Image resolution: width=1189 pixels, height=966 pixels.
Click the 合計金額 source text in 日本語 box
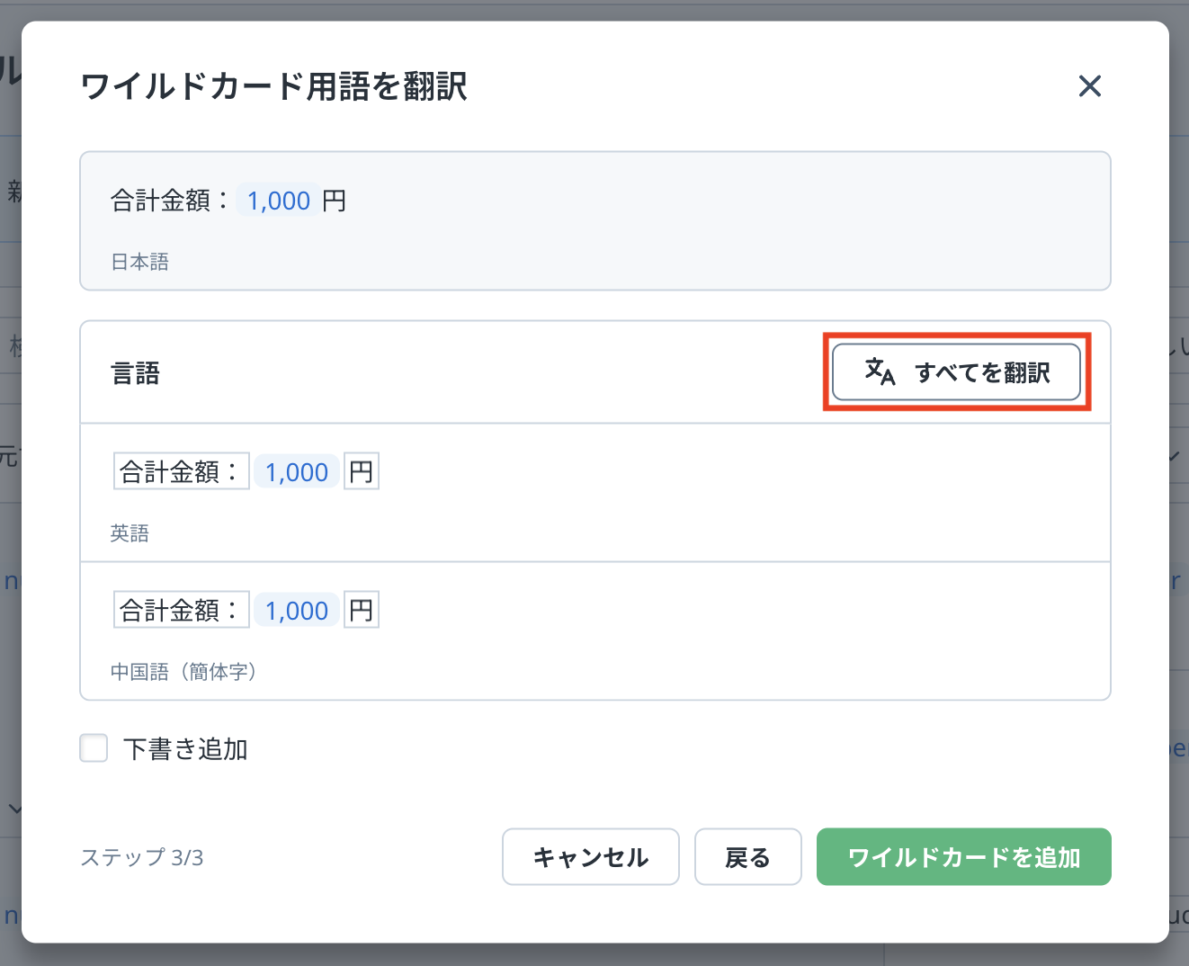click(168, 201)
